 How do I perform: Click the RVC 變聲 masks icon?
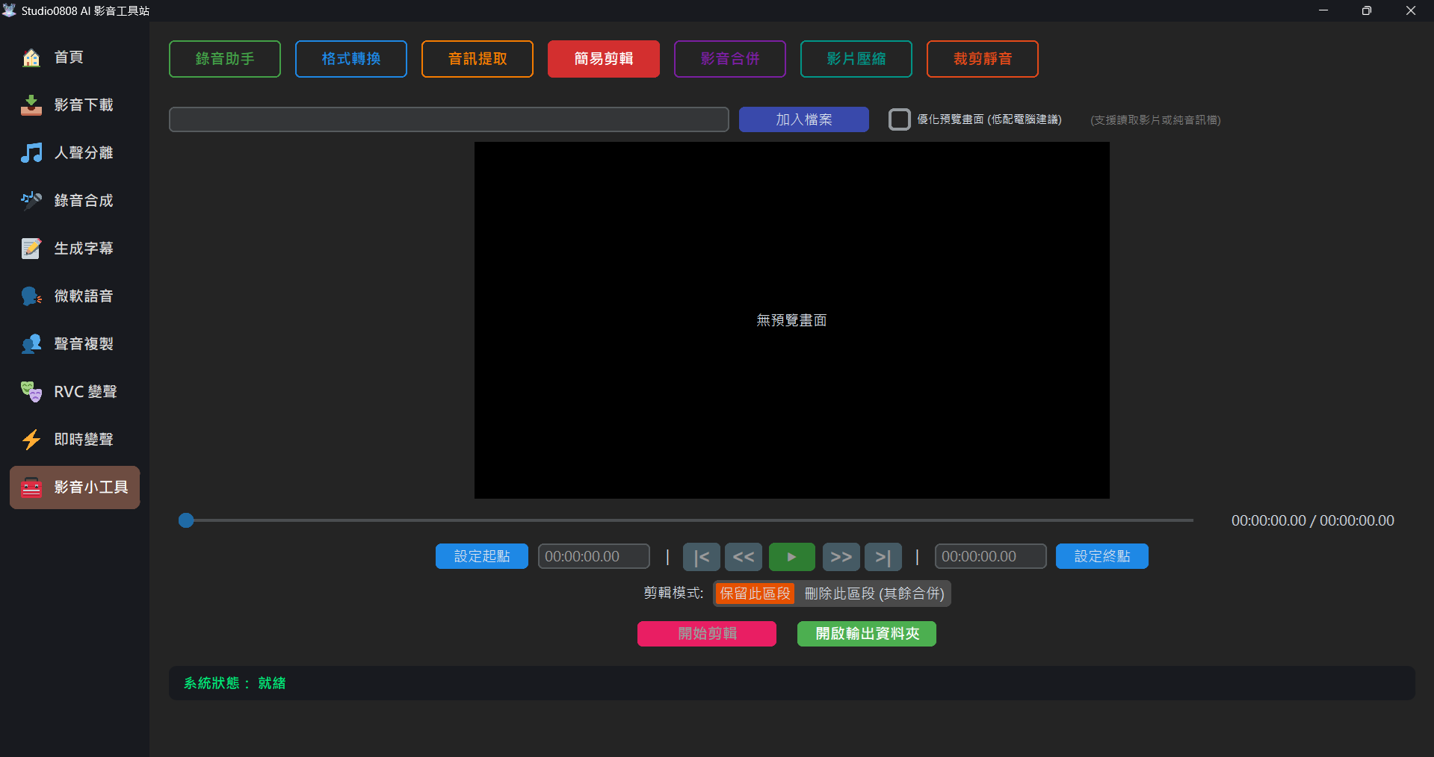(31, 392)
